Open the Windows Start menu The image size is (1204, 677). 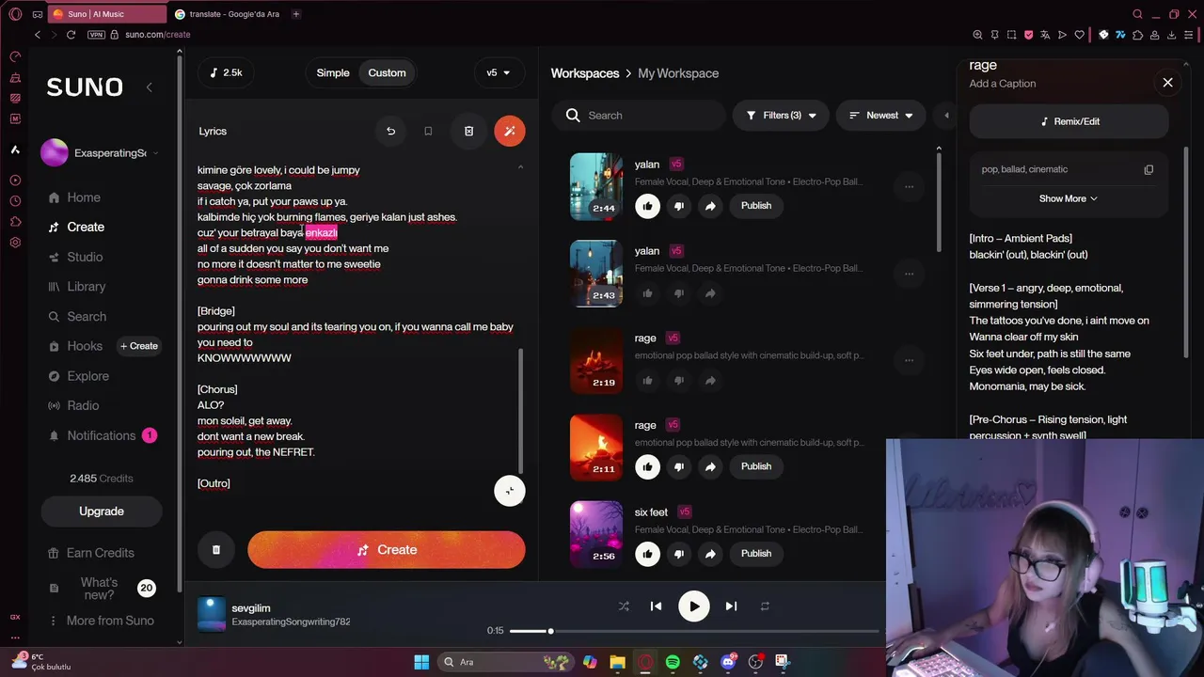(421, 662)
